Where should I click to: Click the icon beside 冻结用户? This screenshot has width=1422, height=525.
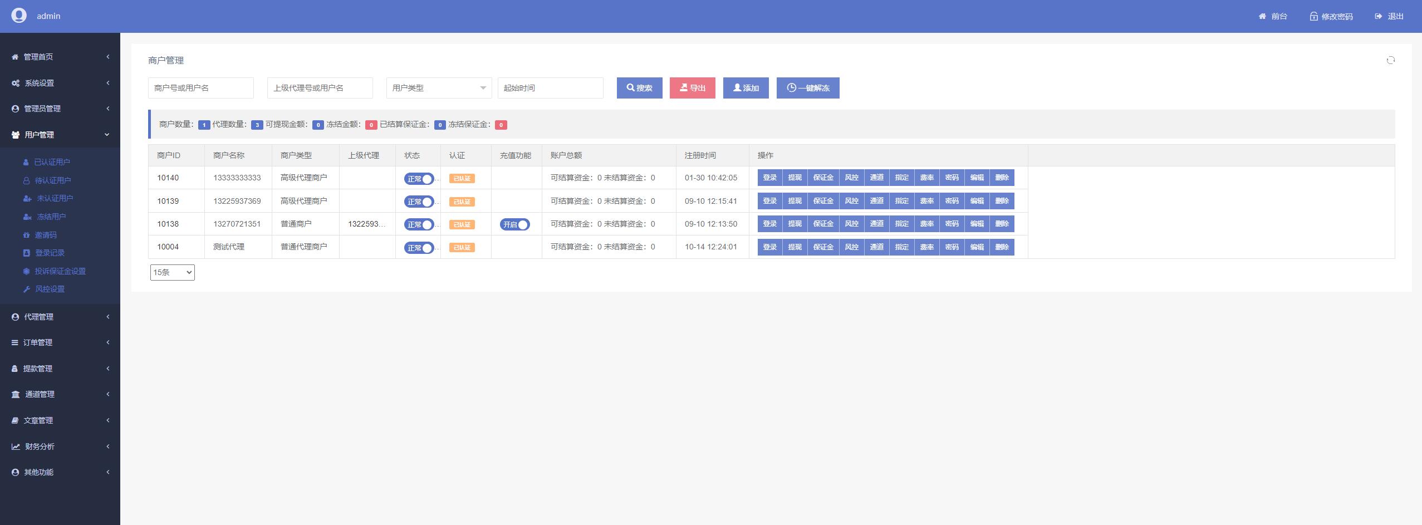27,217
